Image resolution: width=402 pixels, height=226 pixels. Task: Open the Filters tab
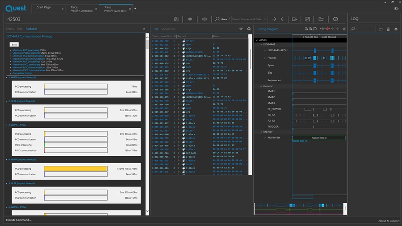coord(10,29)
